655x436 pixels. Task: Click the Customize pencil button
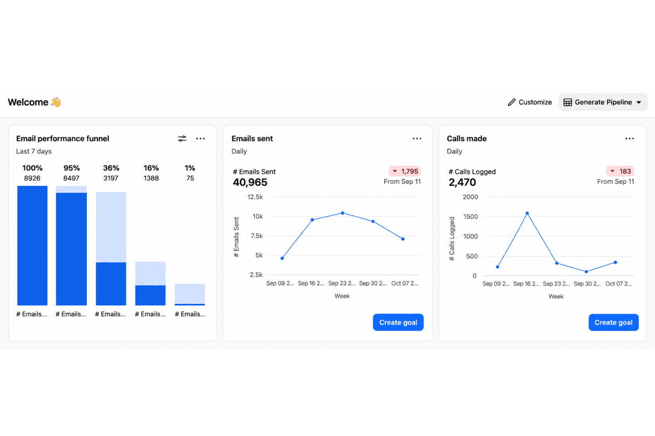[530, 102]
